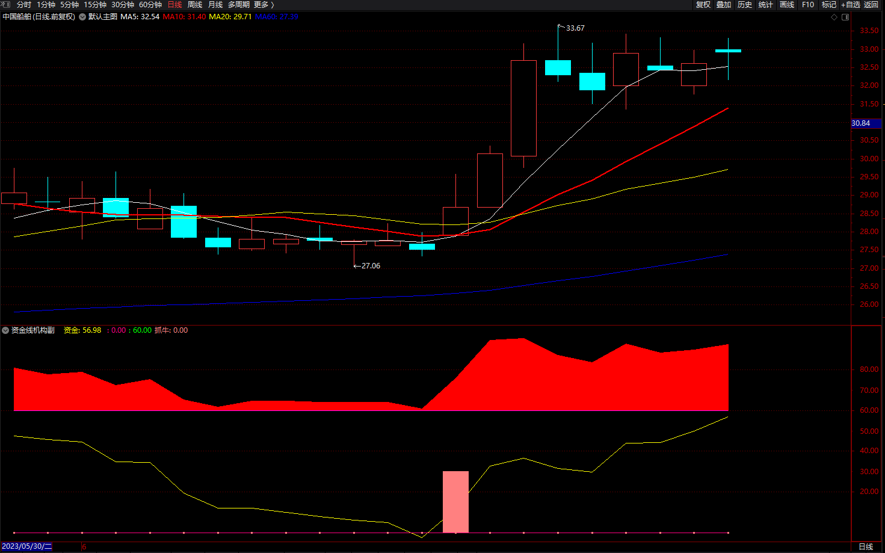
Task: Open the 多周期 multi-period view
Action: [x=239, y=5]
